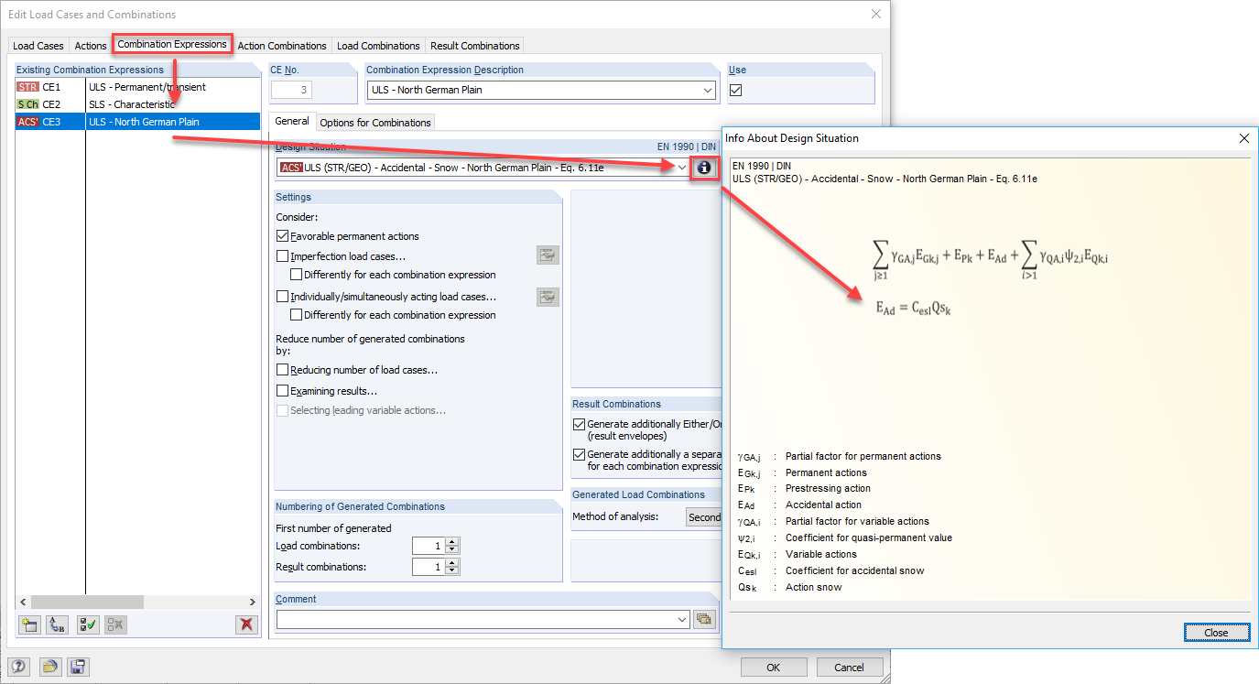Toggle the Use checkbox
Screen dimensions: 1259x684
(x=735, y=90)
